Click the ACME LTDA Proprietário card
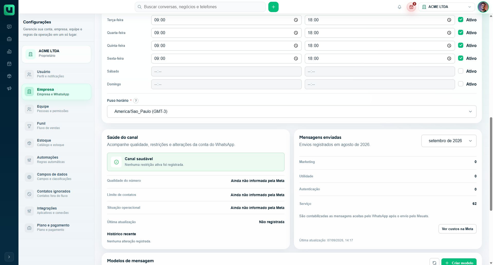 pyautogui.click(x=56, y=54)
